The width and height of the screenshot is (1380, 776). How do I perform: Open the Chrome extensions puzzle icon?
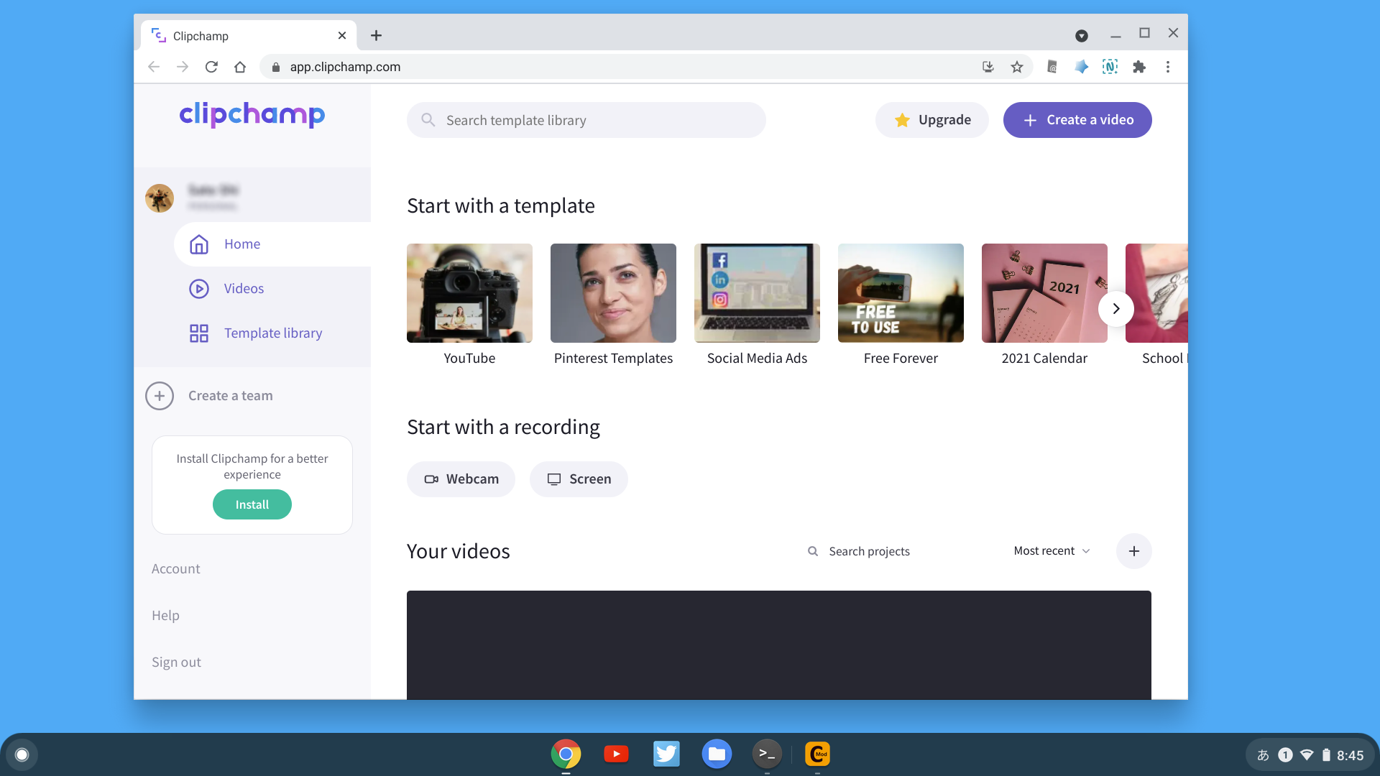tap(1138, 67)
